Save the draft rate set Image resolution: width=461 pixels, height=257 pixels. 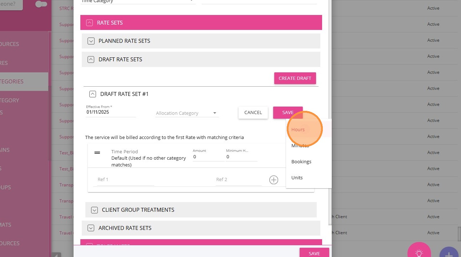[287, 112]
